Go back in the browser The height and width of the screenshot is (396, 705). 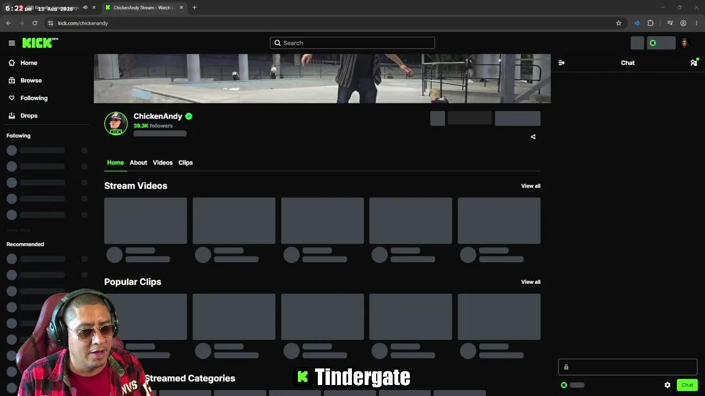pyautogui.click(x=8, y=23)
